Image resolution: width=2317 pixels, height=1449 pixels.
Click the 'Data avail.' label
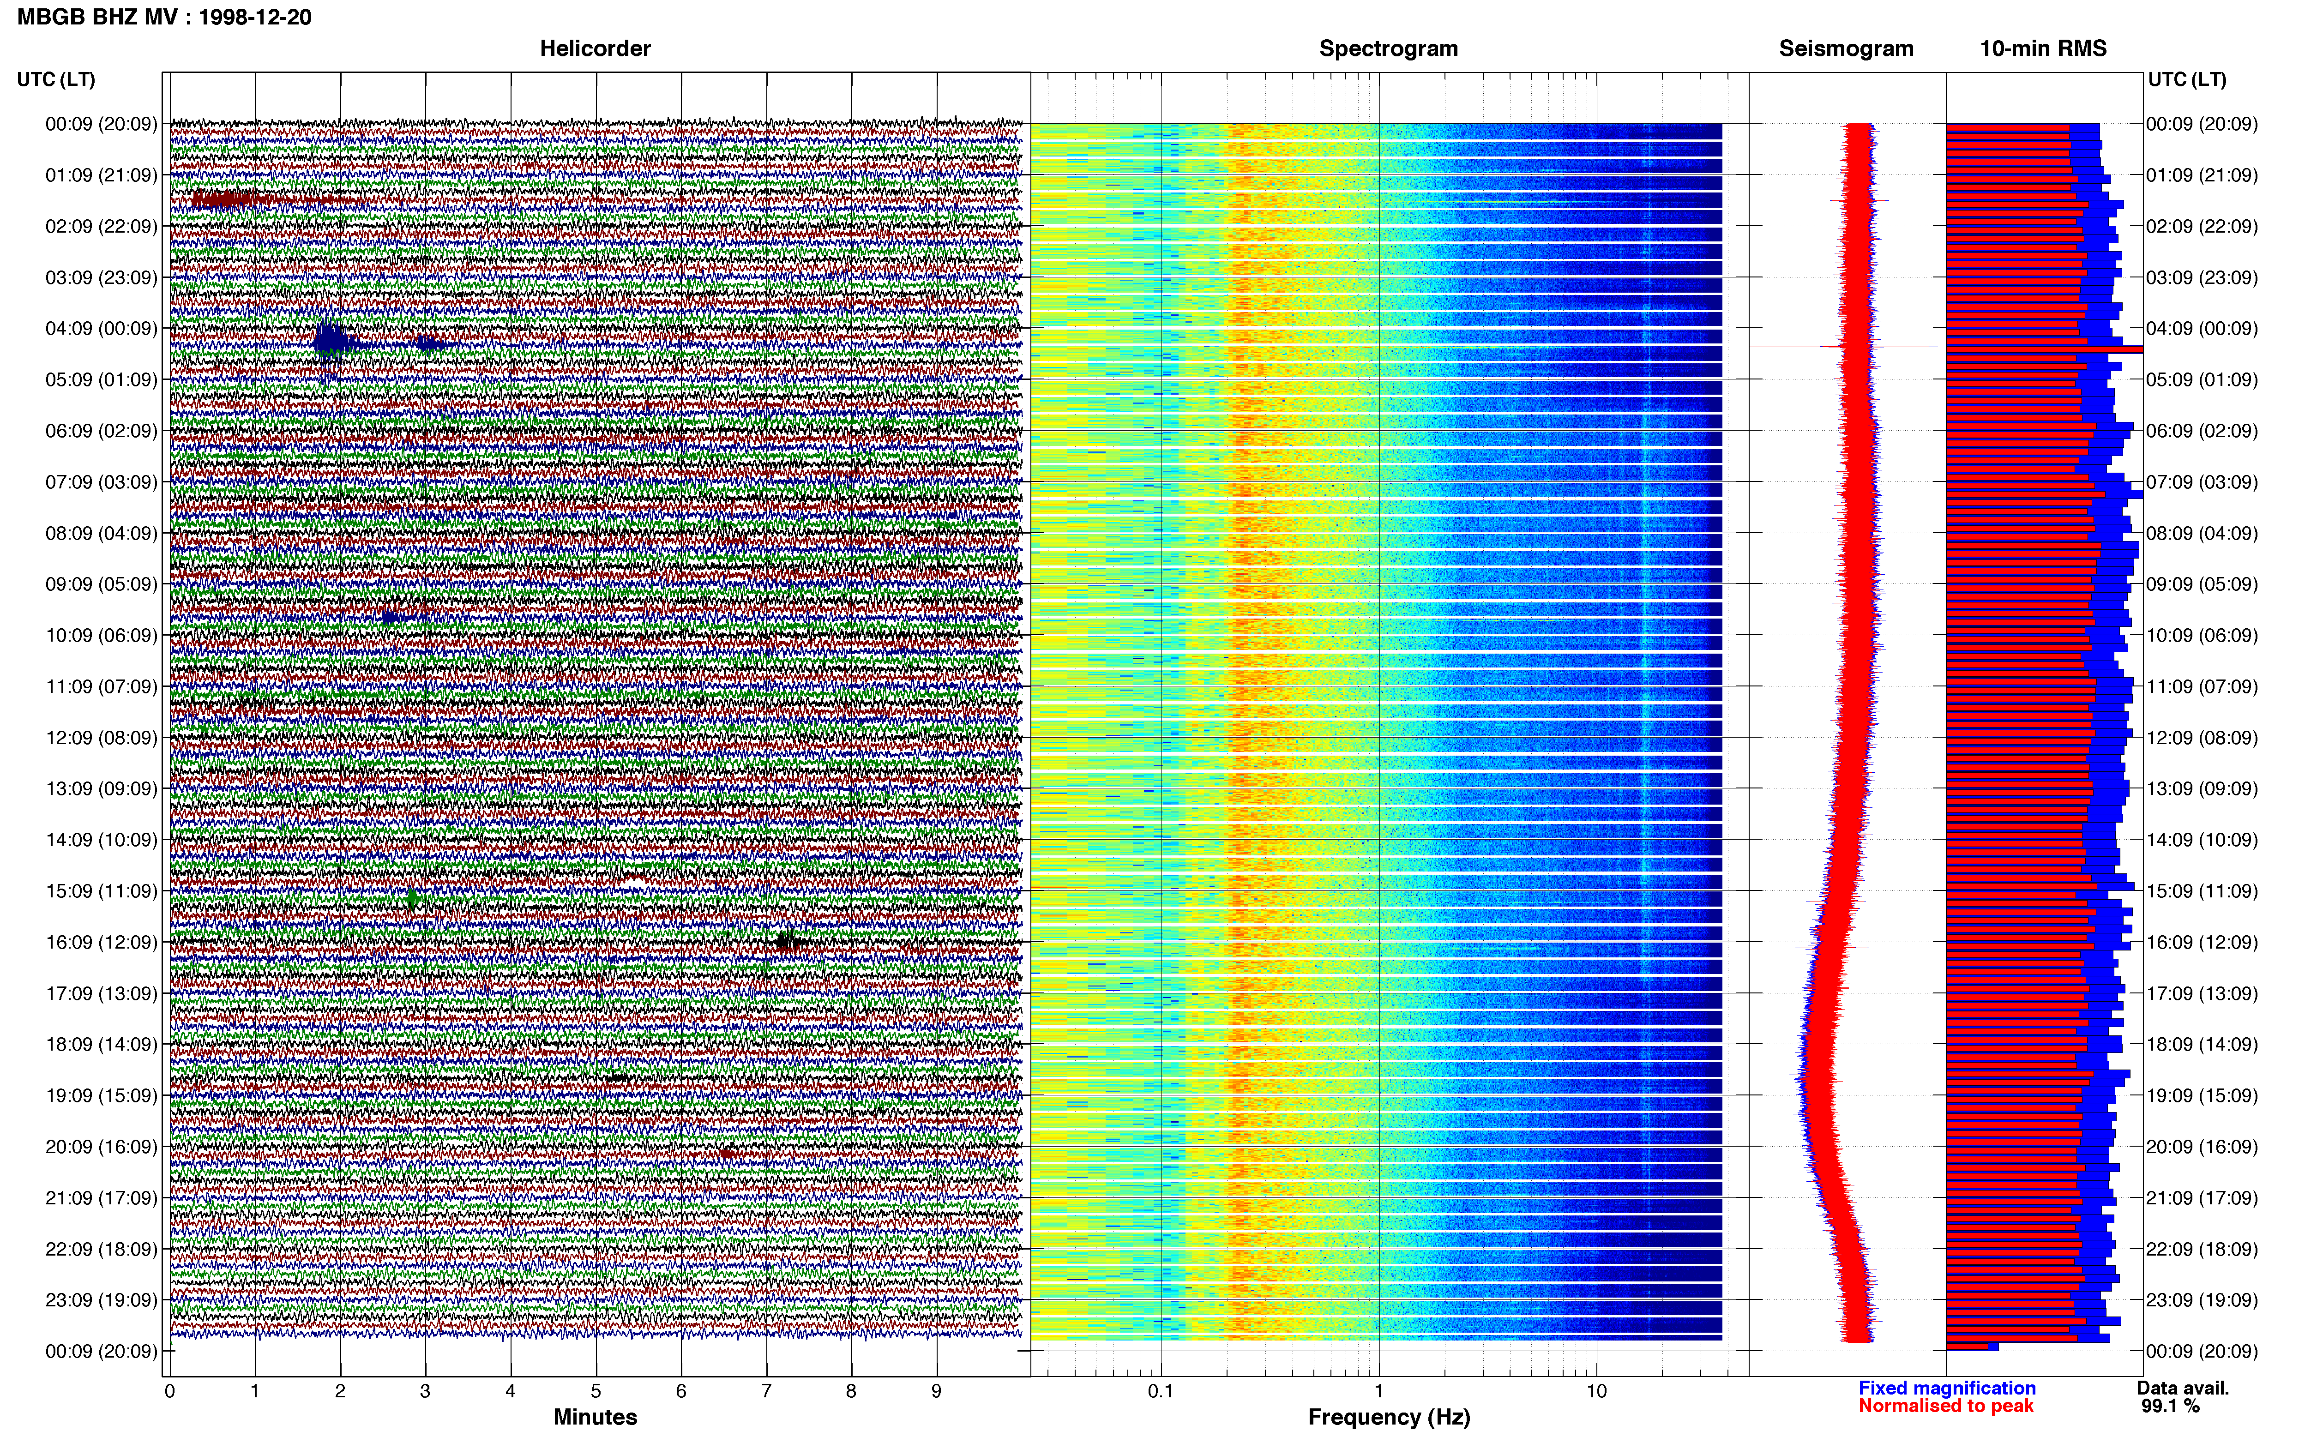(x=2183, y=1388)
